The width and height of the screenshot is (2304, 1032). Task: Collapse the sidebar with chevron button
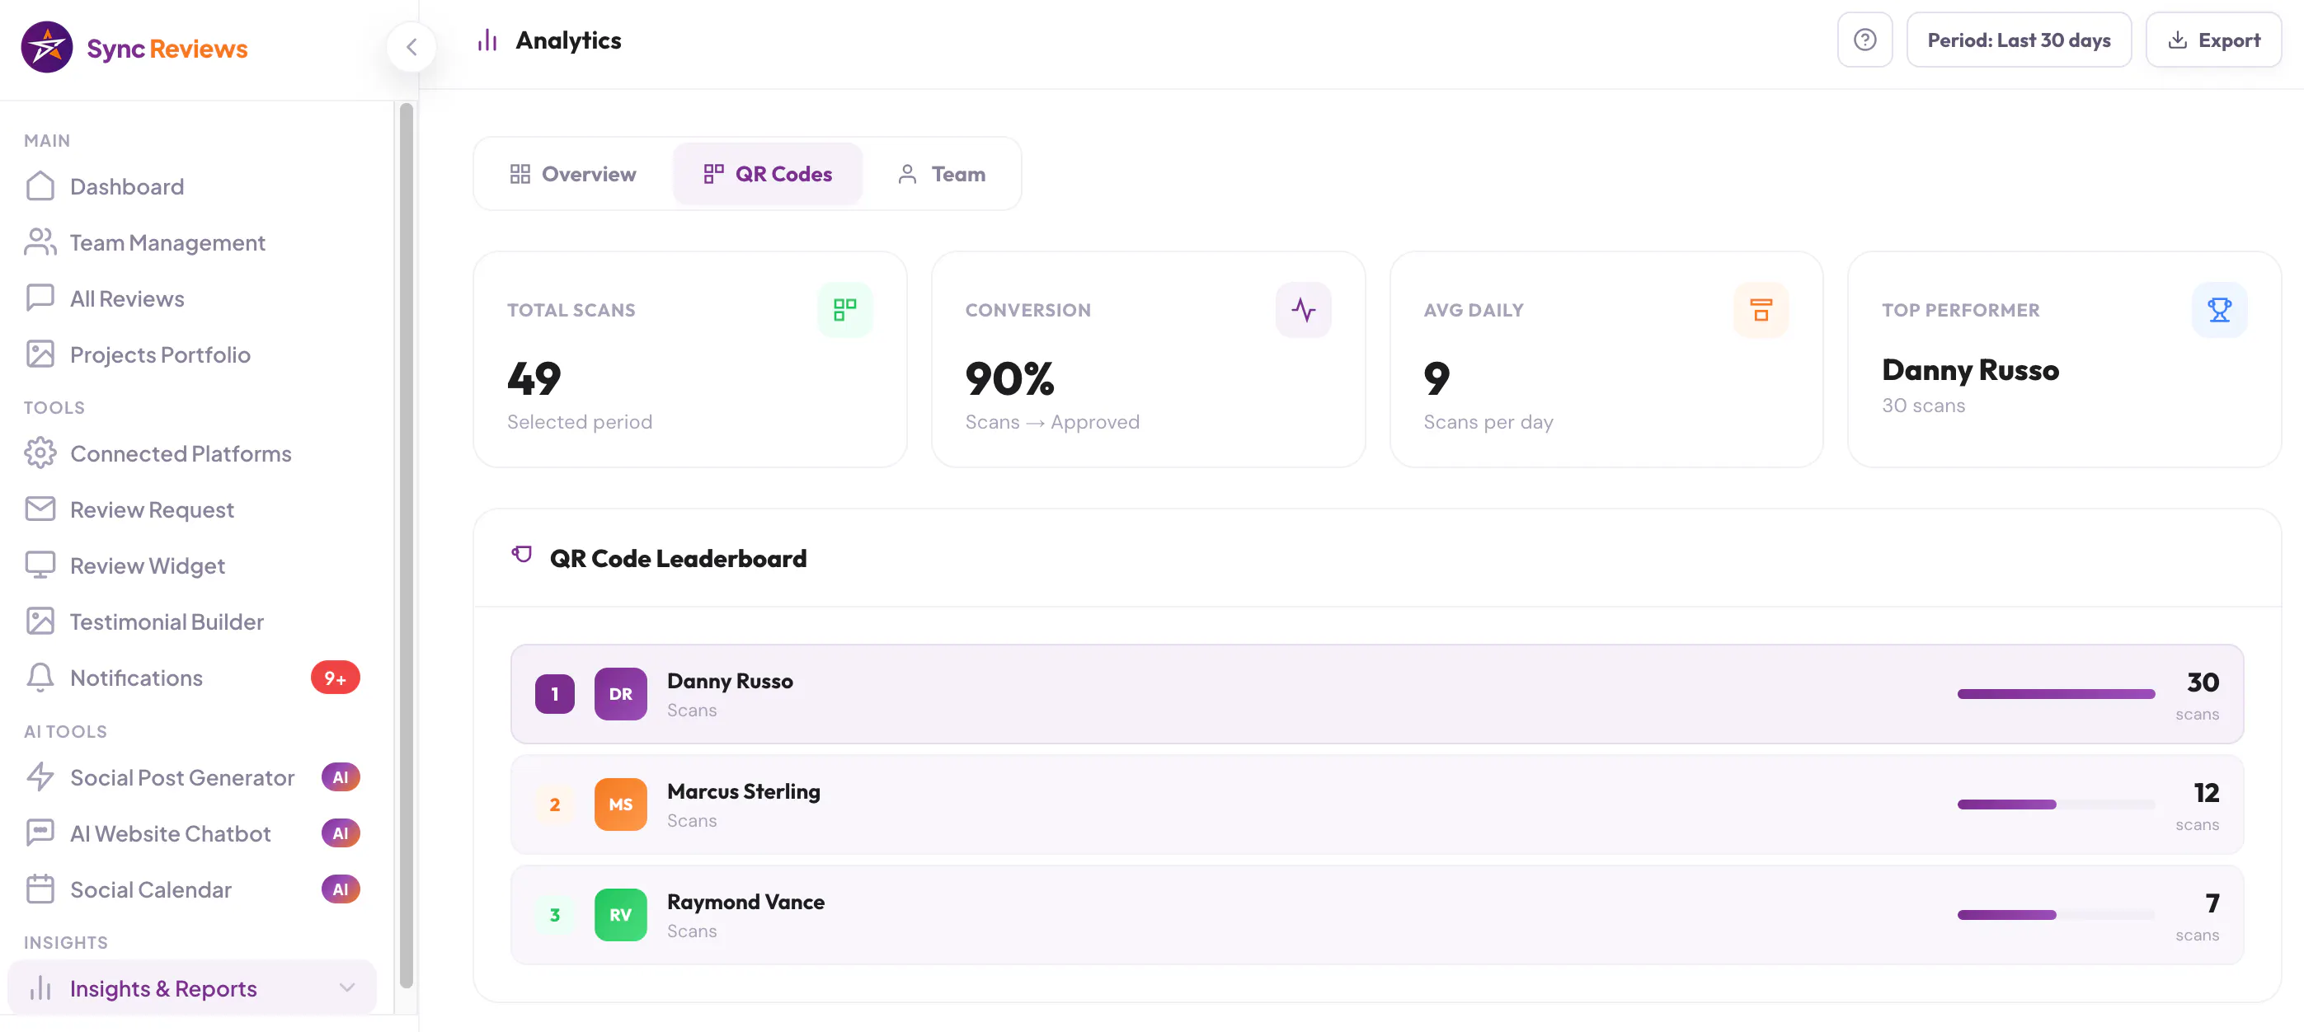411,46
